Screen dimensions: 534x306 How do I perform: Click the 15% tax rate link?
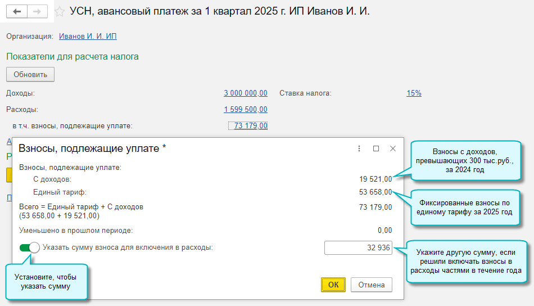click(x=414, y=93)
